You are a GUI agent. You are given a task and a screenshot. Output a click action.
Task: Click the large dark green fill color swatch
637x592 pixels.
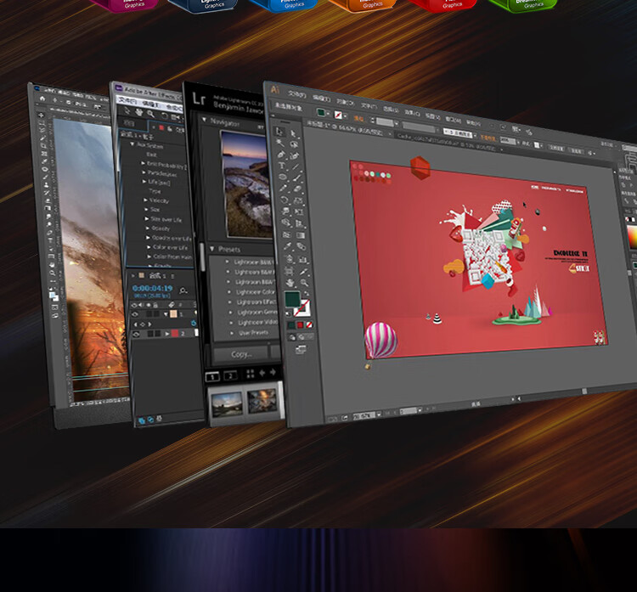[x=293, y=298]
